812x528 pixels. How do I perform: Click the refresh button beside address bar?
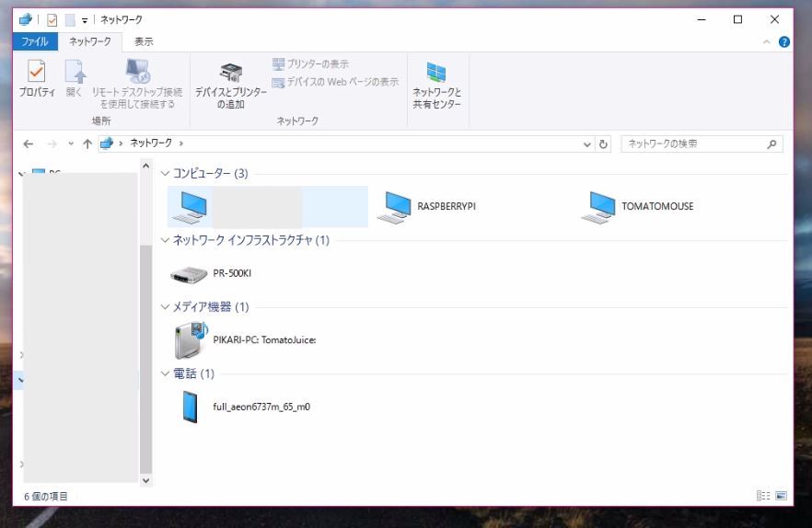pos(605,144)
